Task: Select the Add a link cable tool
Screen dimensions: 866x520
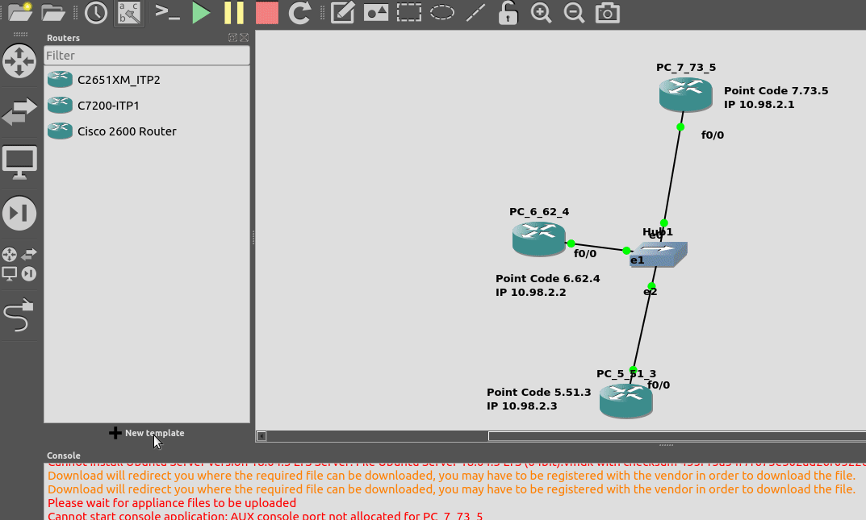Action: click(x=19, y=315)
